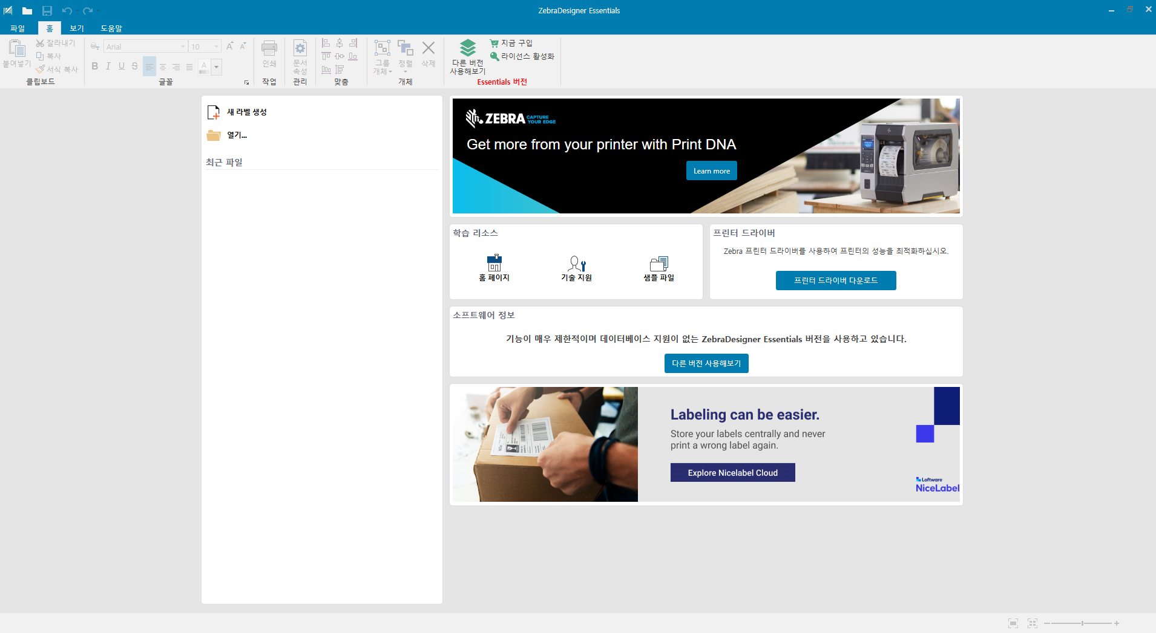The image size is (1156, 633).
Task: Open Document Properties (문서 속성) icon
Action: (300, 48)
